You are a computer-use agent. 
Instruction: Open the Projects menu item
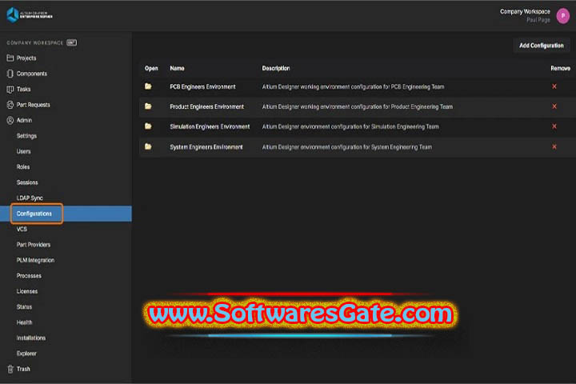(26, 58)
